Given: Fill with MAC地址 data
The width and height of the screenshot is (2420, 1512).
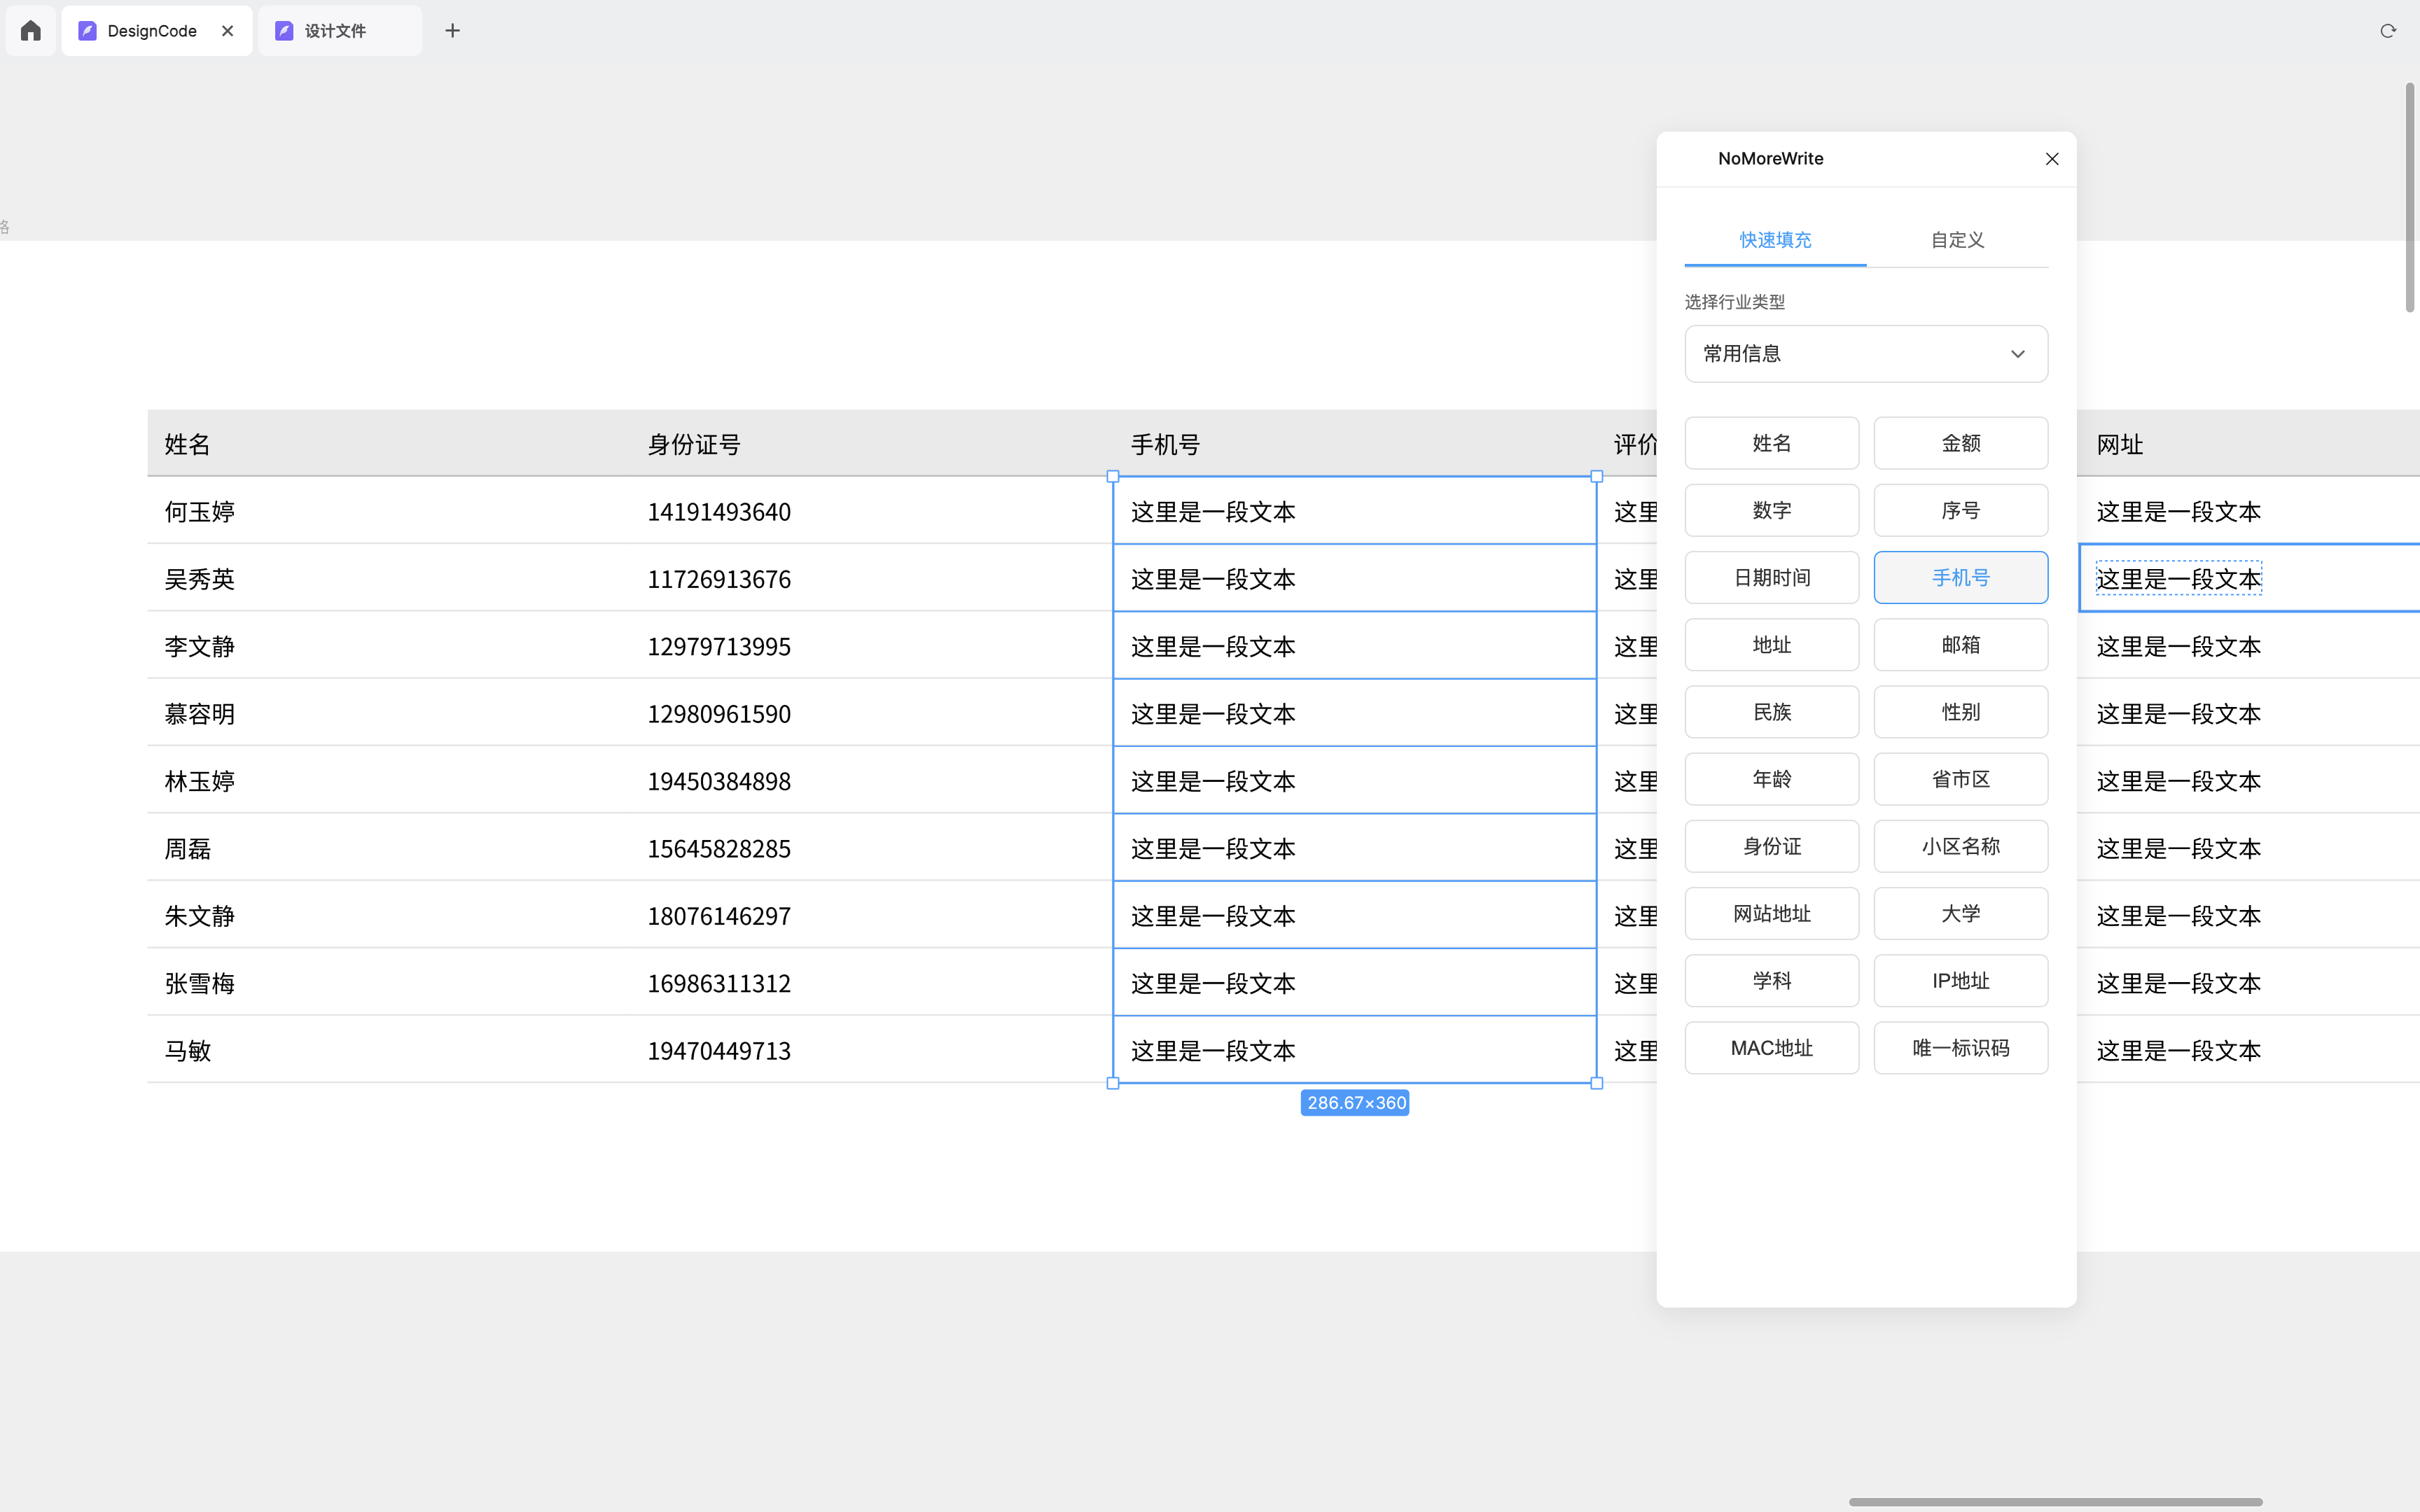Looking at the screenshot, I should [1771, 1048].
